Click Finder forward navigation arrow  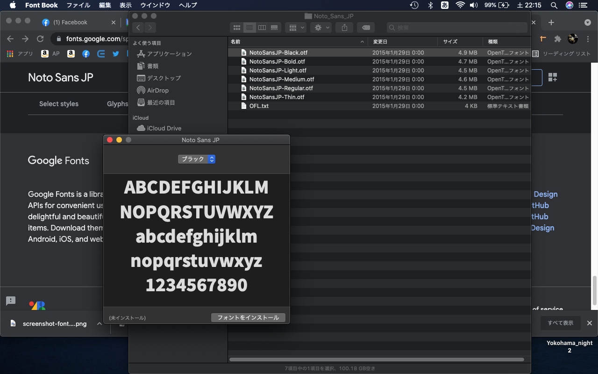tap(150, 28)
